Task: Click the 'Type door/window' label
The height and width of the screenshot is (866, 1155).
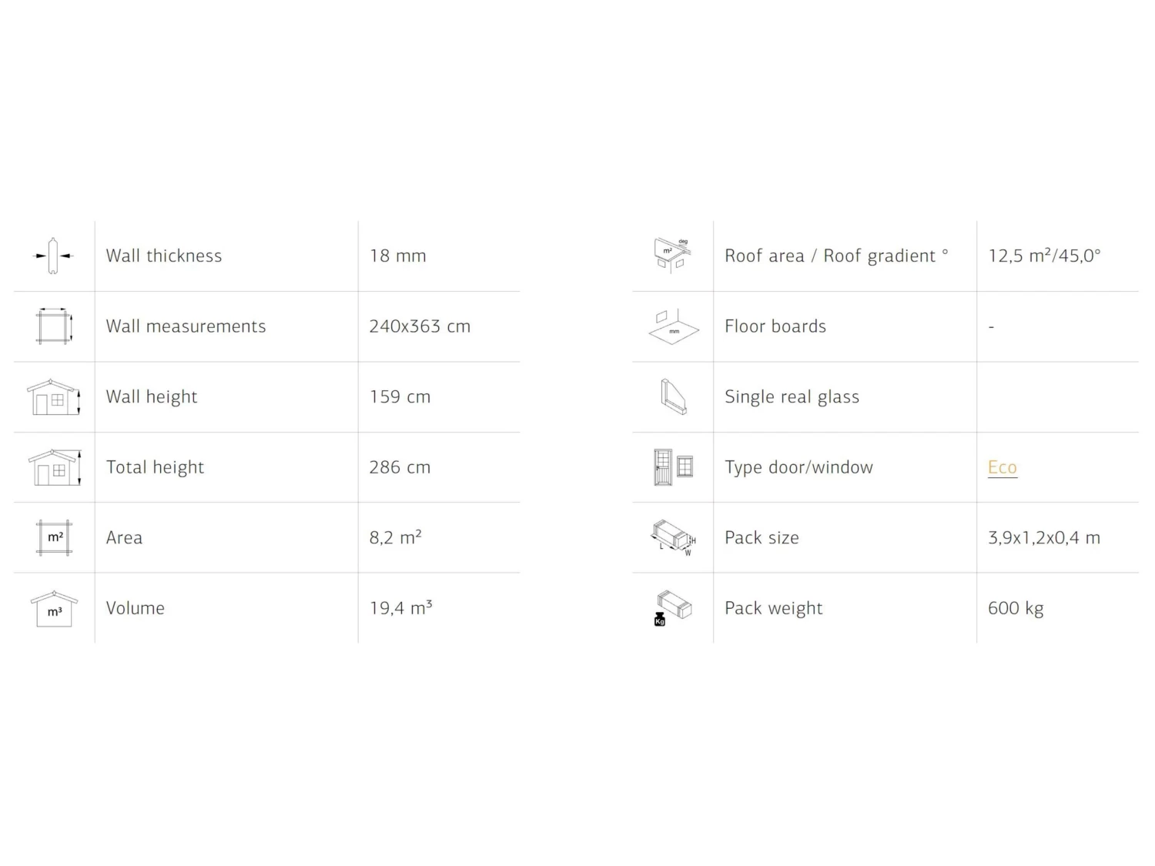Action: (x=798, y=467)
